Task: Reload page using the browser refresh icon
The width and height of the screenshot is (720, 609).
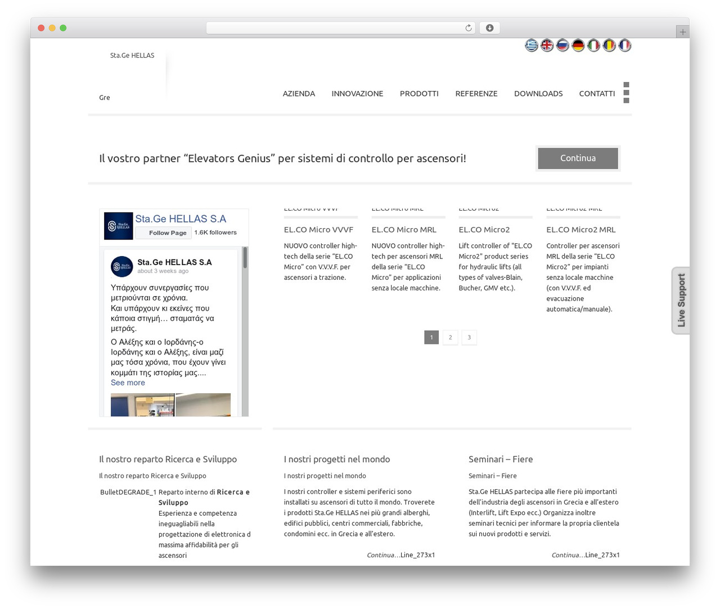Action: tap(469, 28)
